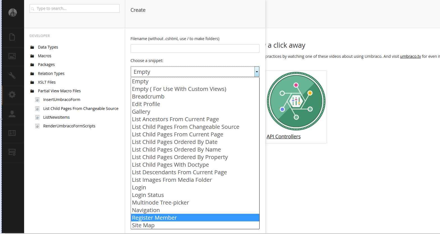Image resolution: width=440 pixels, height=234 pixels.
Task: Click the snippet dropdown arrow
Action: (x=257, y=72)
